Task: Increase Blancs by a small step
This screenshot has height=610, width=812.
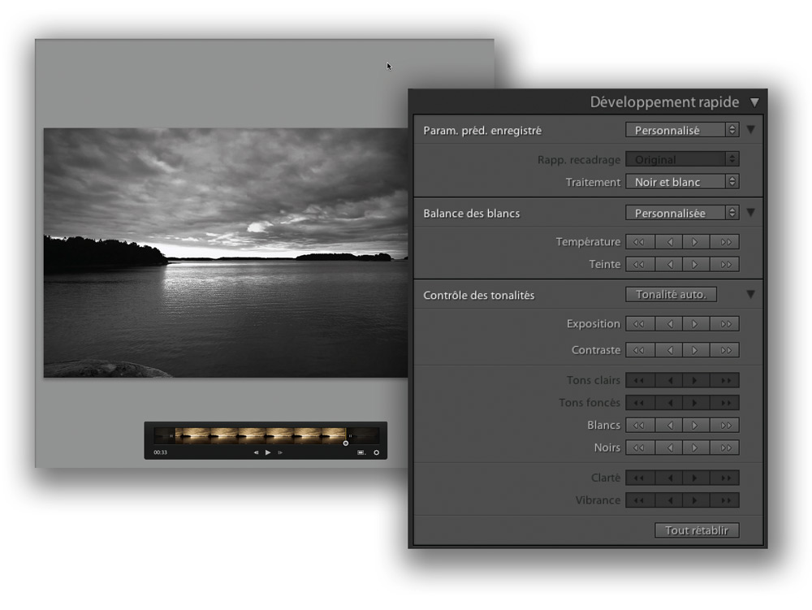Action: (x=696, y=425)
